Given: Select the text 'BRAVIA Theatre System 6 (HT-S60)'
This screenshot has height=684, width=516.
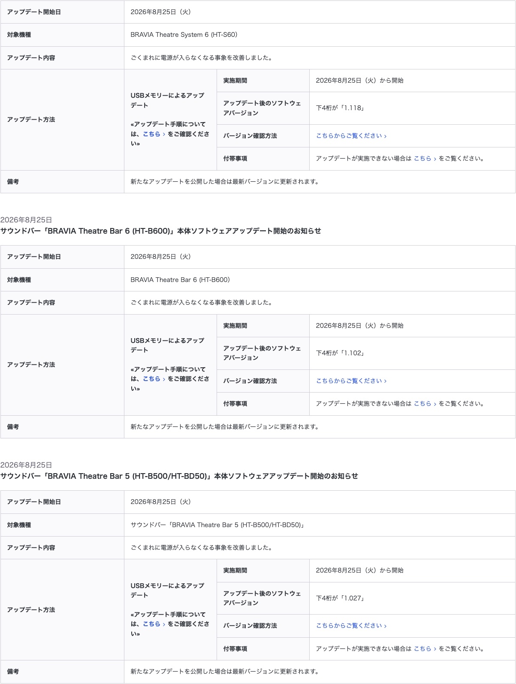Looking at the screenshot, I should [x=184, y=35].
